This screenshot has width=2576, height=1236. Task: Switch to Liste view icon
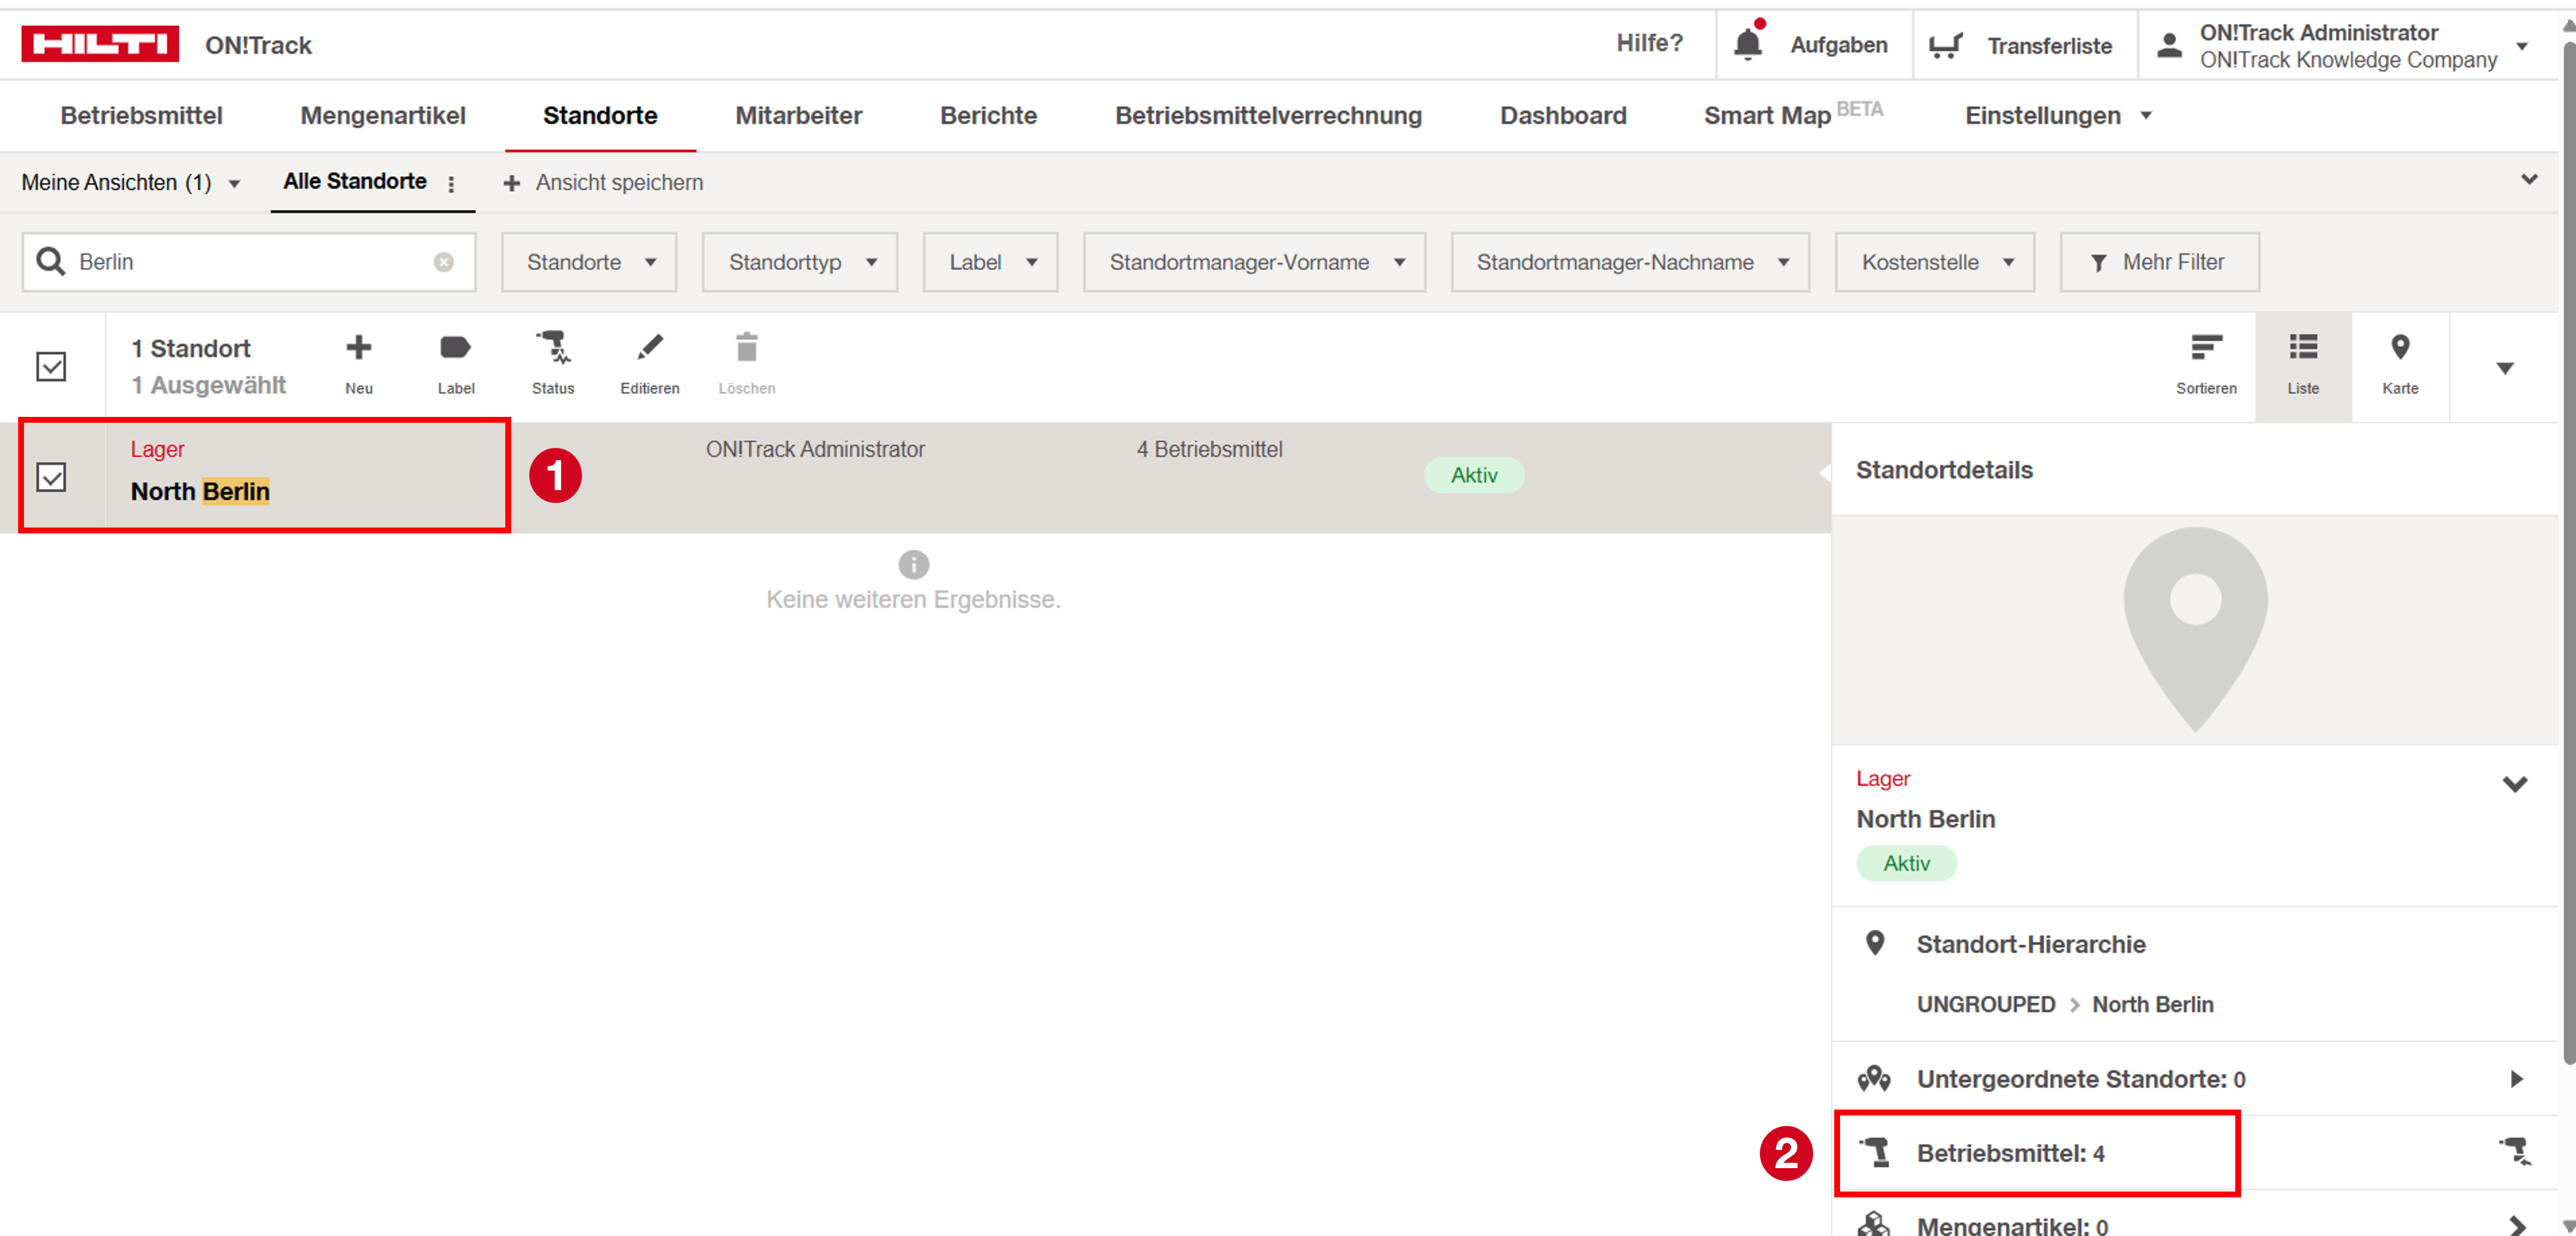2303,347
